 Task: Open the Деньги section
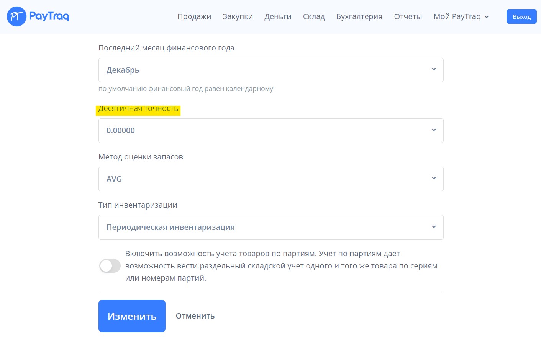pos(278,16)
